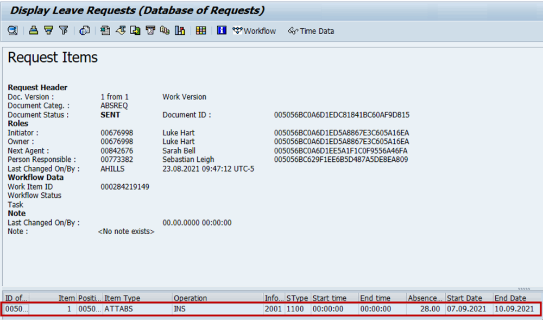Image resolution: width=543 pixels, height=320 pixels.
Task: Select the Start Date column header
Action: pyautogui.click(x=469, y=298)
